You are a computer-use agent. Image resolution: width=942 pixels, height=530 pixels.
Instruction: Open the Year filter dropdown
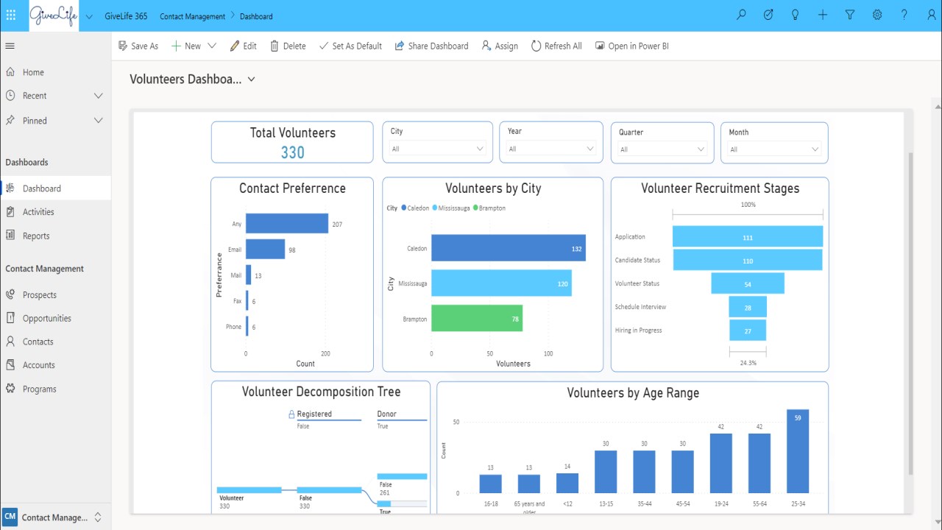point(551,149)
